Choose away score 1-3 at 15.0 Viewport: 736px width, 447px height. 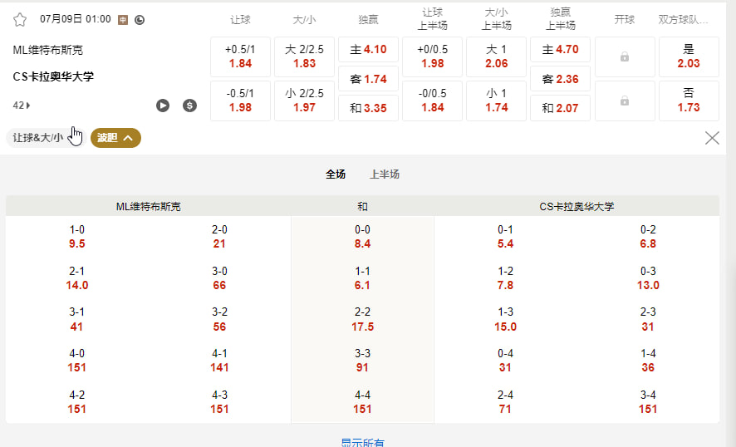click(506, 319)
